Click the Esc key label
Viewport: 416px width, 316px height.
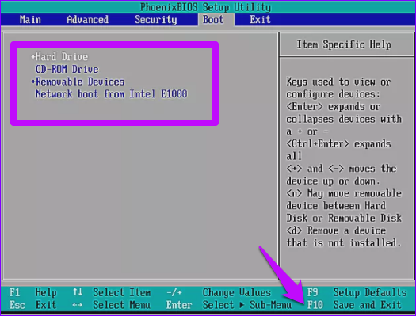(17, 305)
